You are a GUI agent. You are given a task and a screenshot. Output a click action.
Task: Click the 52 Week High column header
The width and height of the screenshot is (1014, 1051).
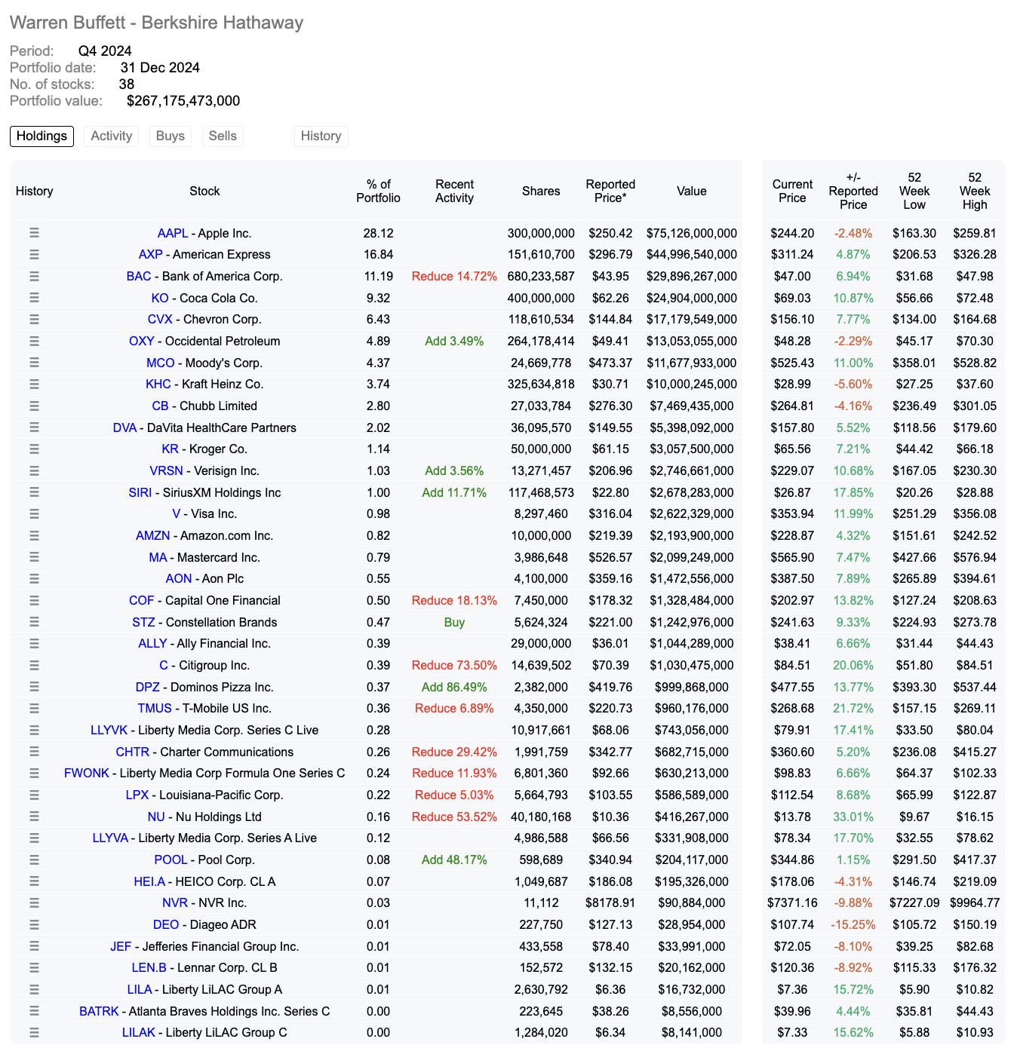click(975, 192)
